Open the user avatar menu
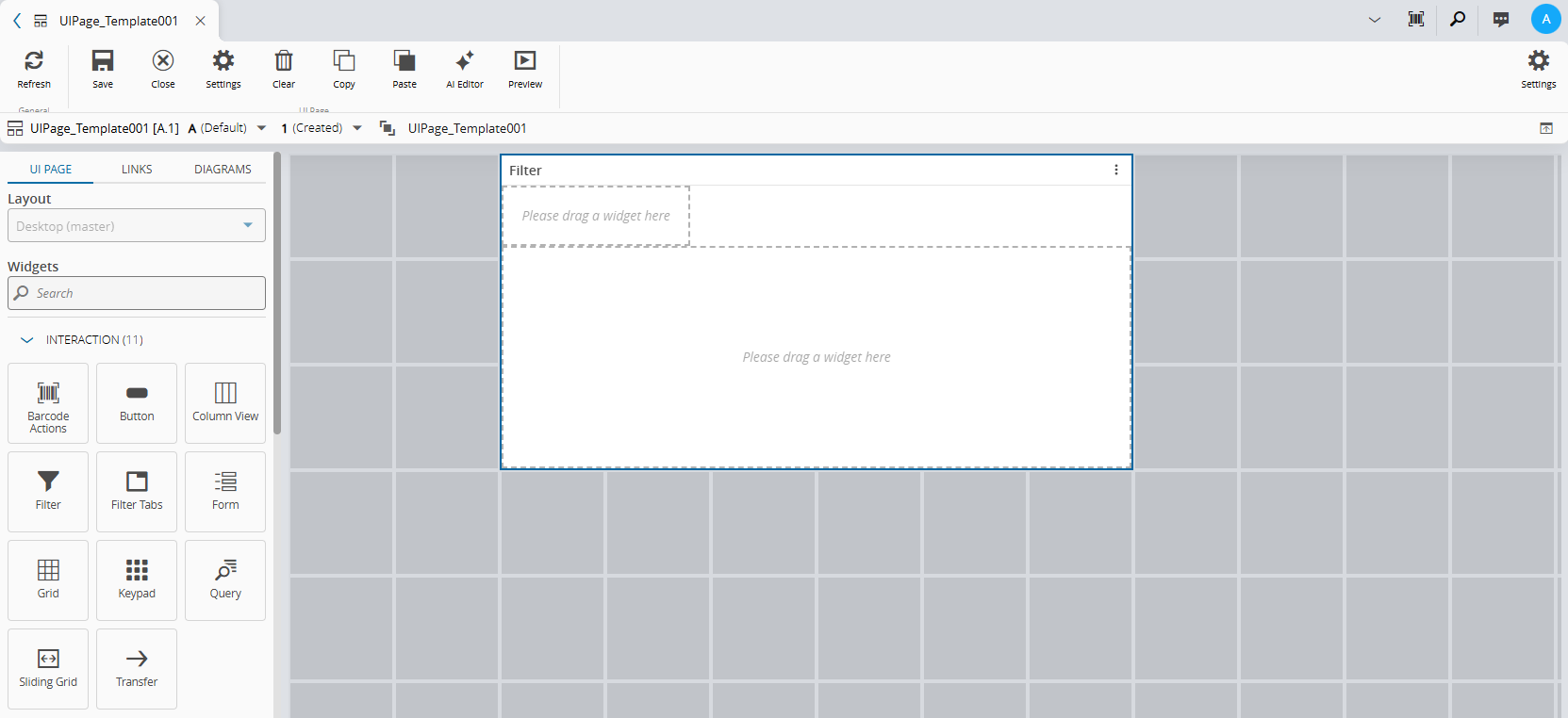Viewport: 1568px width, 718px height. tap(1546, 19)
